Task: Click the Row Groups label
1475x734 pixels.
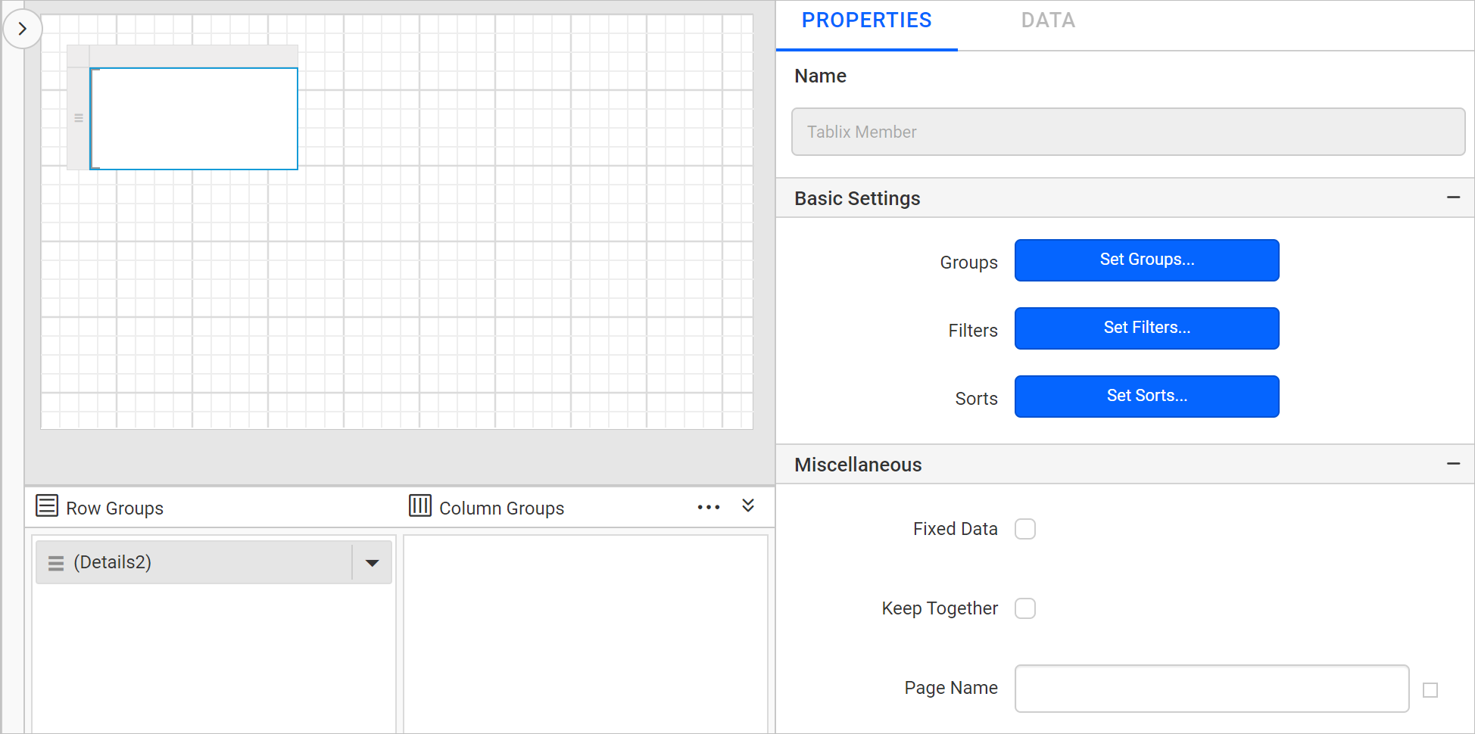Action: click(x=115, y=509)
